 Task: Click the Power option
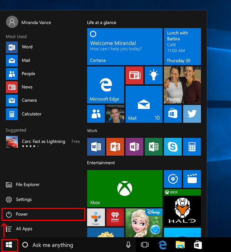(x=43, y=214)
